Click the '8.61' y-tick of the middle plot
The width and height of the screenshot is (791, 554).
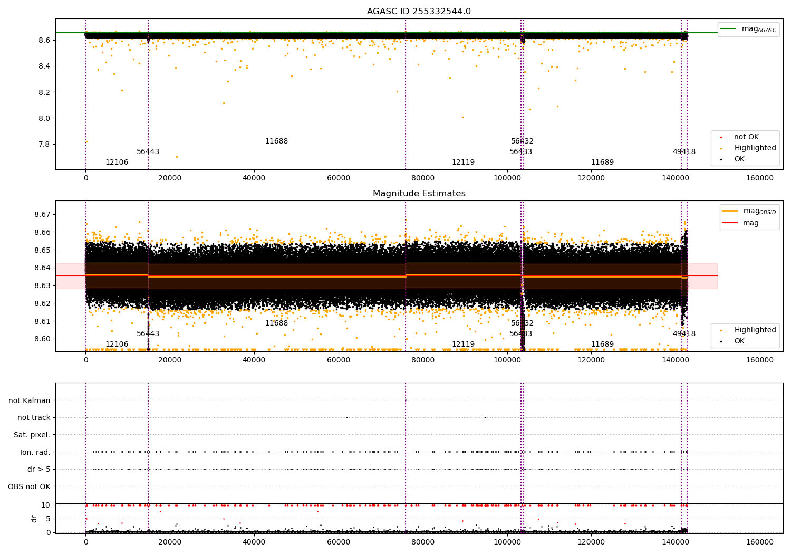click(42, 321)
